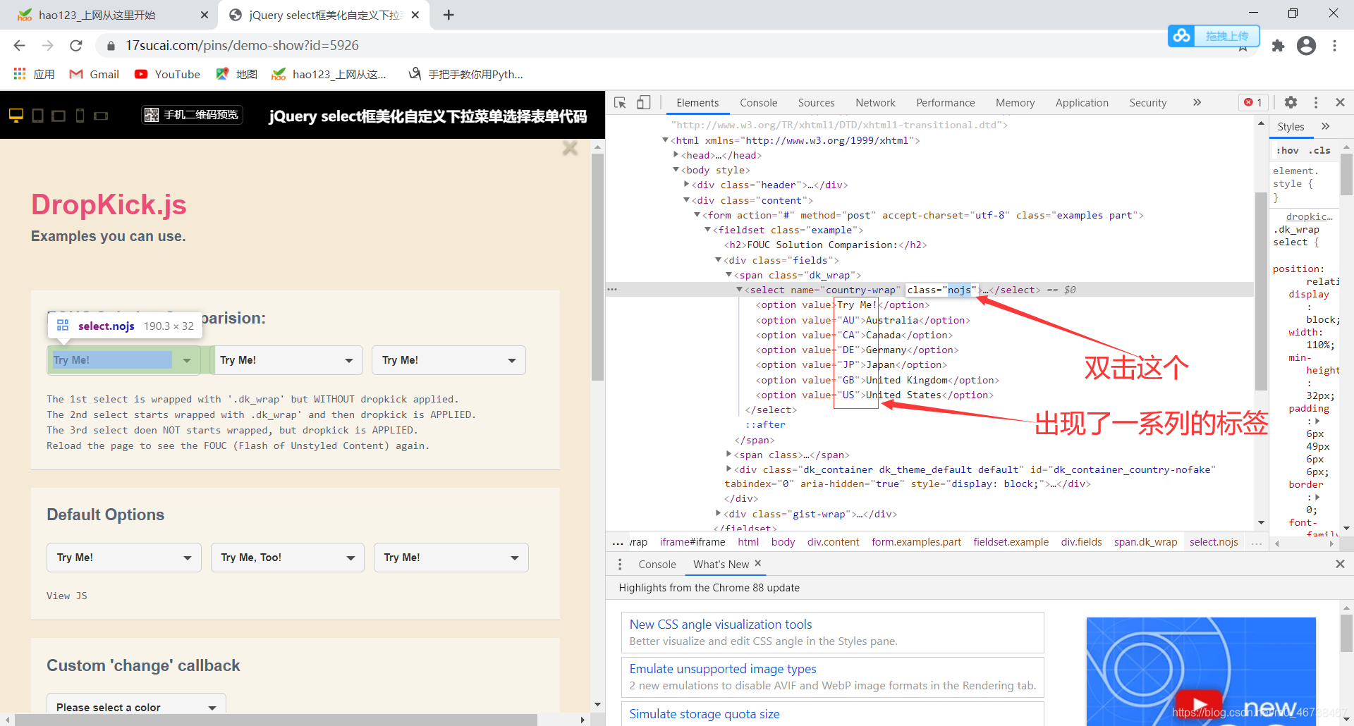Image resolution: width=1354 pixels, height=726 pixels.
Task: Open the Try Me, Too! dropdown
Action: (288, 558)
